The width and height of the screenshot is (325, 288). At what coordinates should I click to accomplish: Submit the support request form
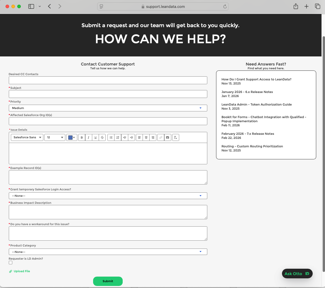coord(108,281)
